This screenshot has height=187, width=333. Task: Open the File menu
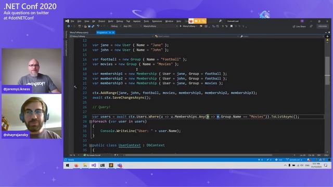click(x=72, y=21)
